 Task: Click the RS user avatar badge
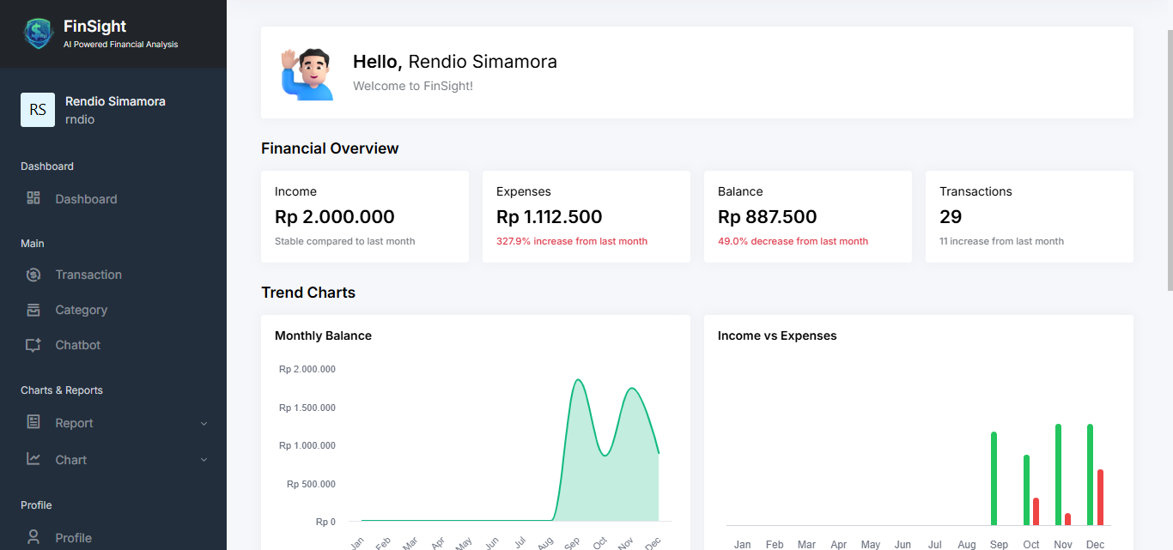point(37,110)
